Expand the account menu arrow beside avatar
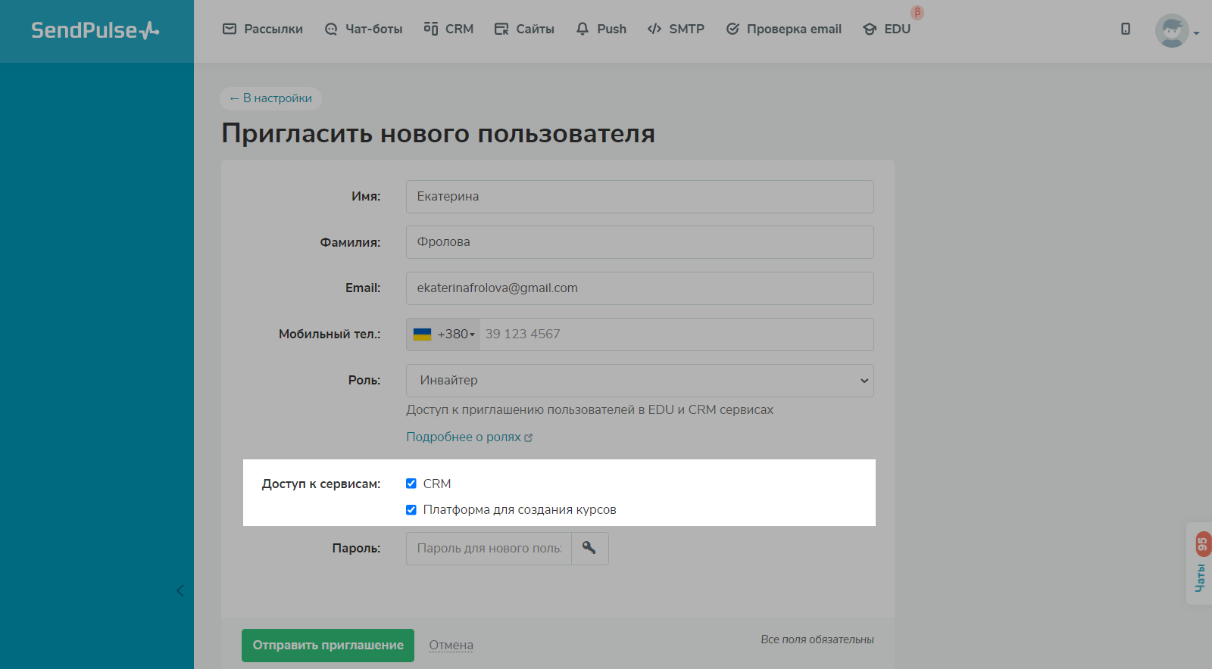 click(x=1196, y=33)
